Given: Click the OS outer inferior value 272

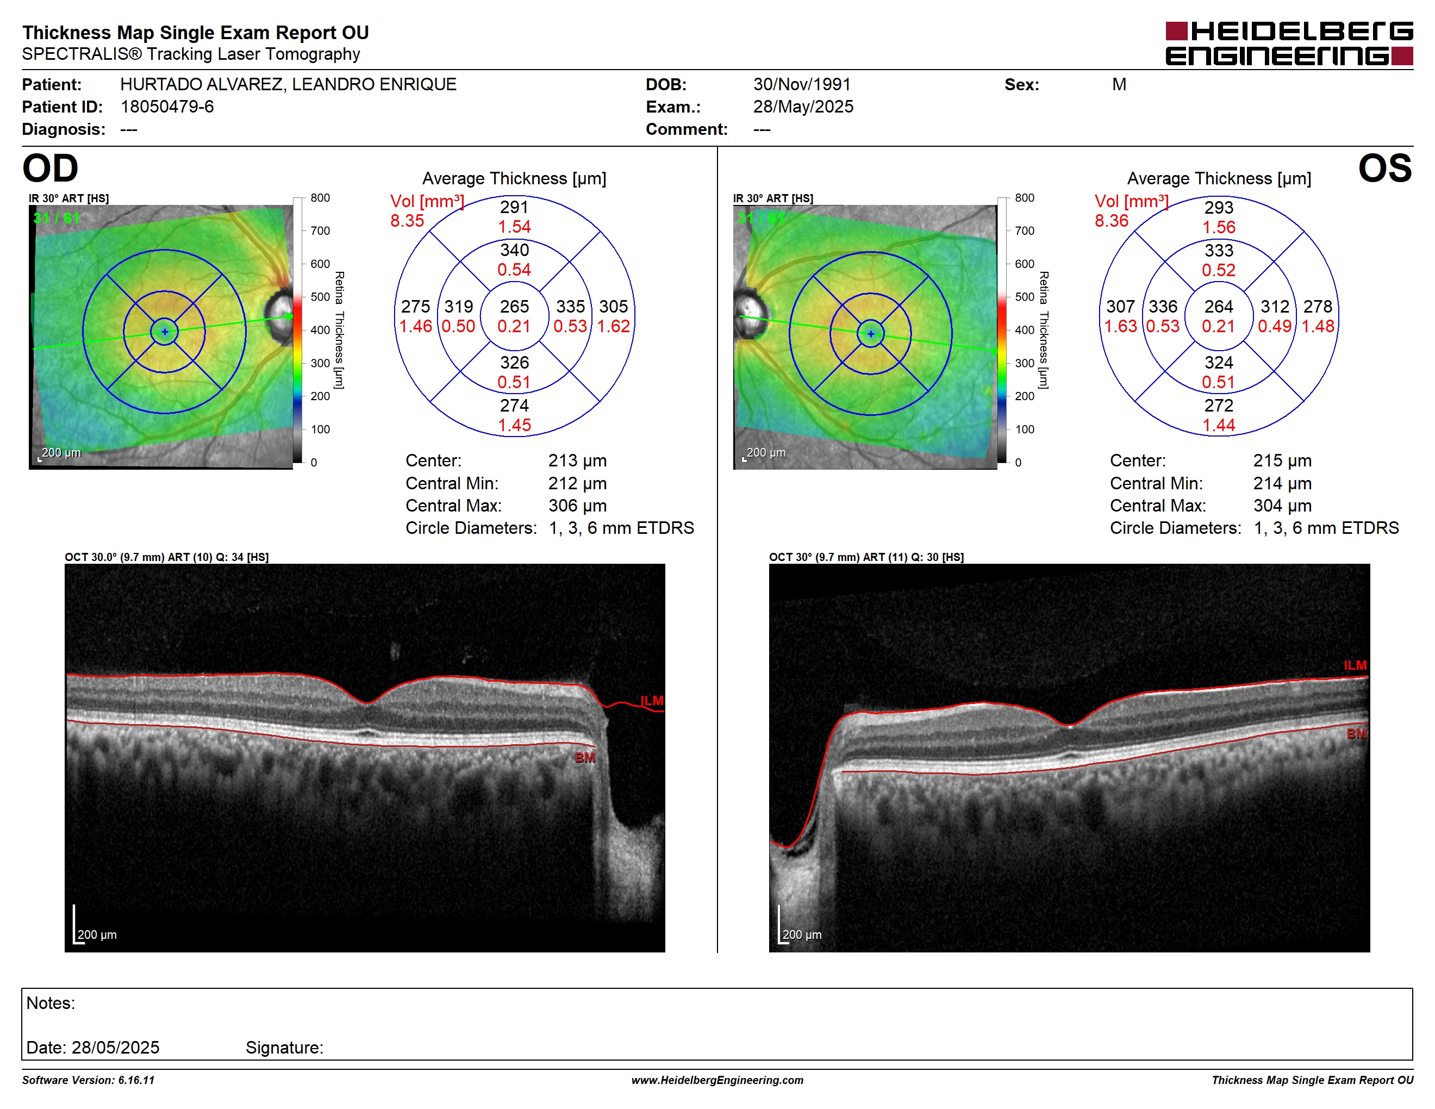Looking at the screenshot, I should (1219, 406).
